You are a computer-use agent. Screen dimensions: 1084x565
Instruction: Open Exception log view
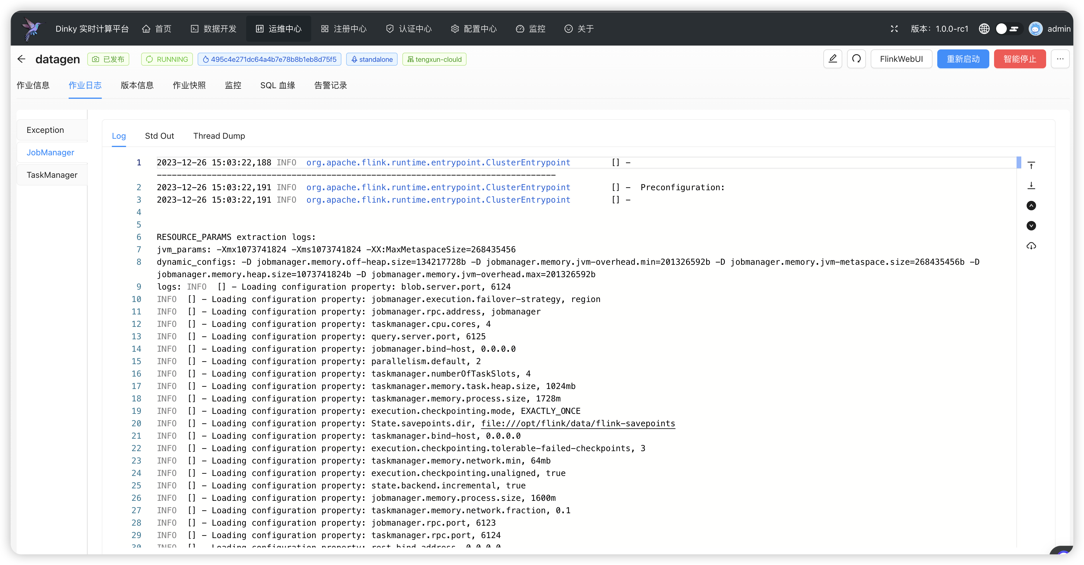(x=45, y=130)
